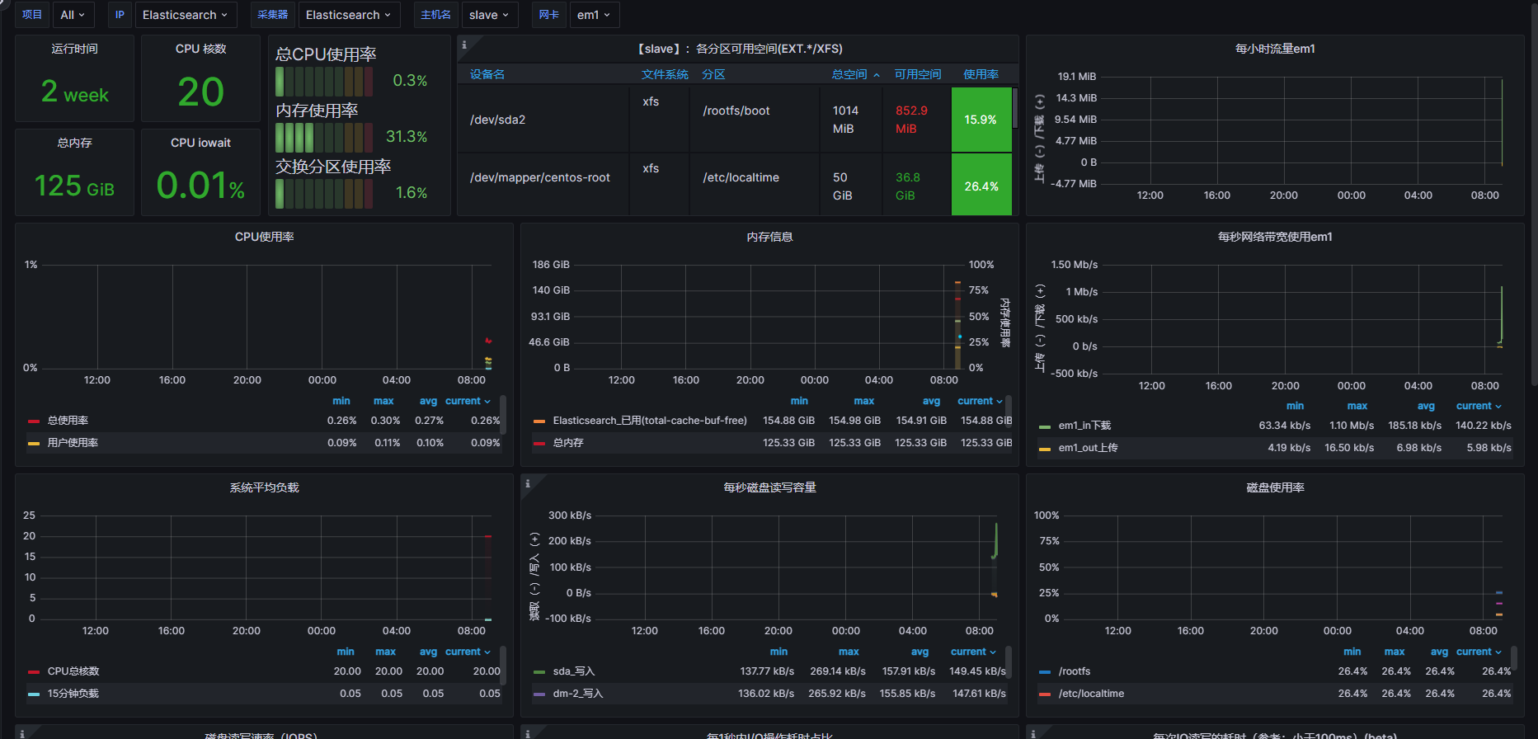Click /rootfs blue color swatch
This screenshot has width=1538, height=739.
(1045, 672)
